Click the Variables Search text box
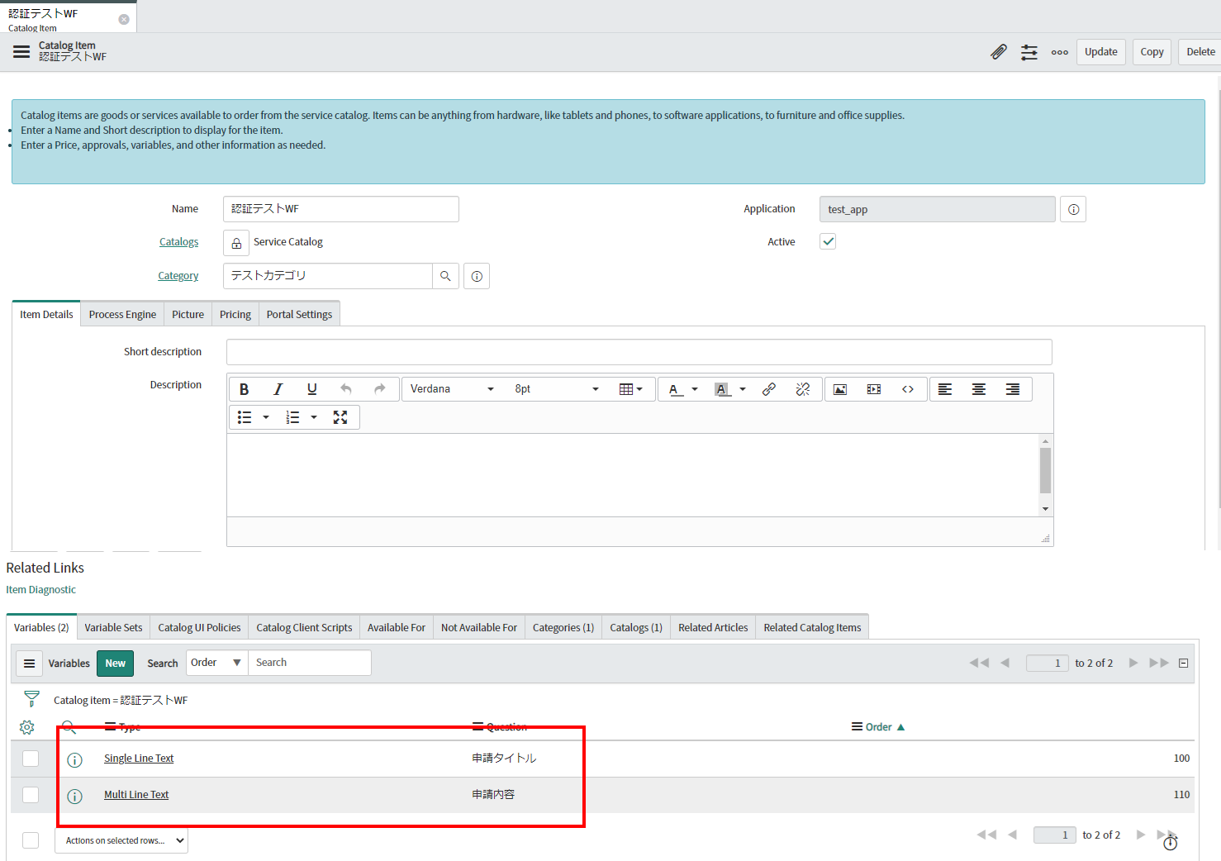This screenshot has width=1221, height=861. point(310,663)
